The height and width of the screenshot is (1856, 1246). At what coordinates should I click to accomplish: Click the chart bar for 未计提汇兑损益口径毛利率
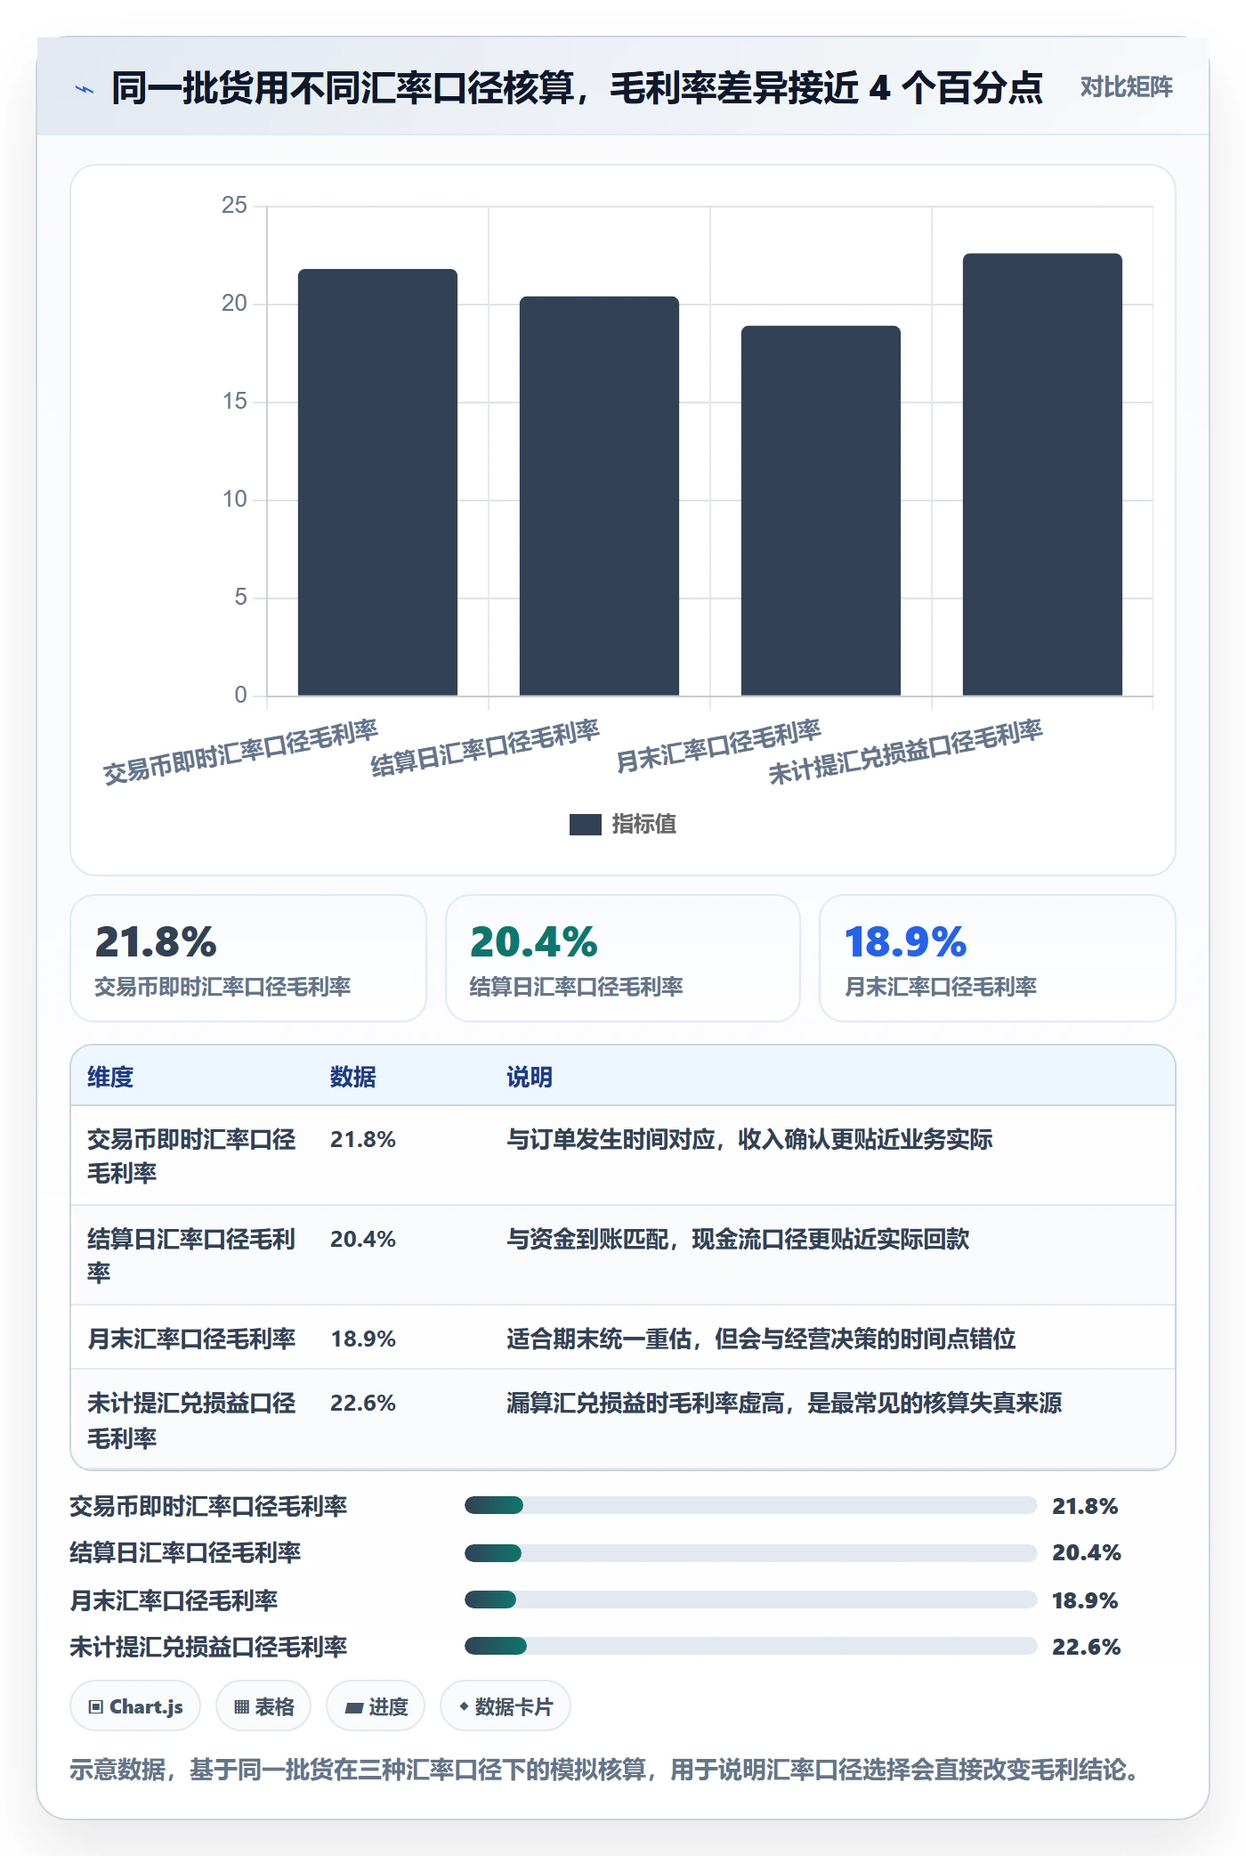[x=1042, y=475]
